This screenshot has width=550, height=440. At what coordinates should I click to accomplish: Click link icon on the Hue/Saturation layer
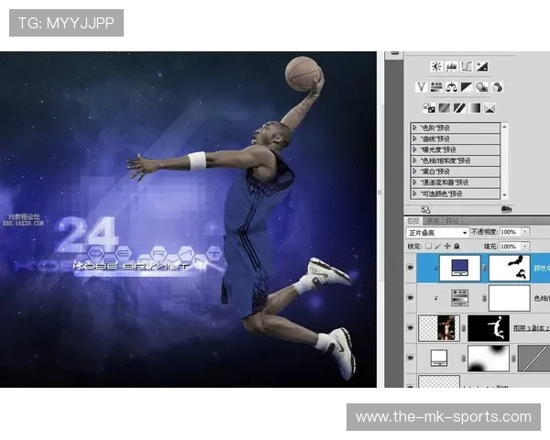pos(484,298)
